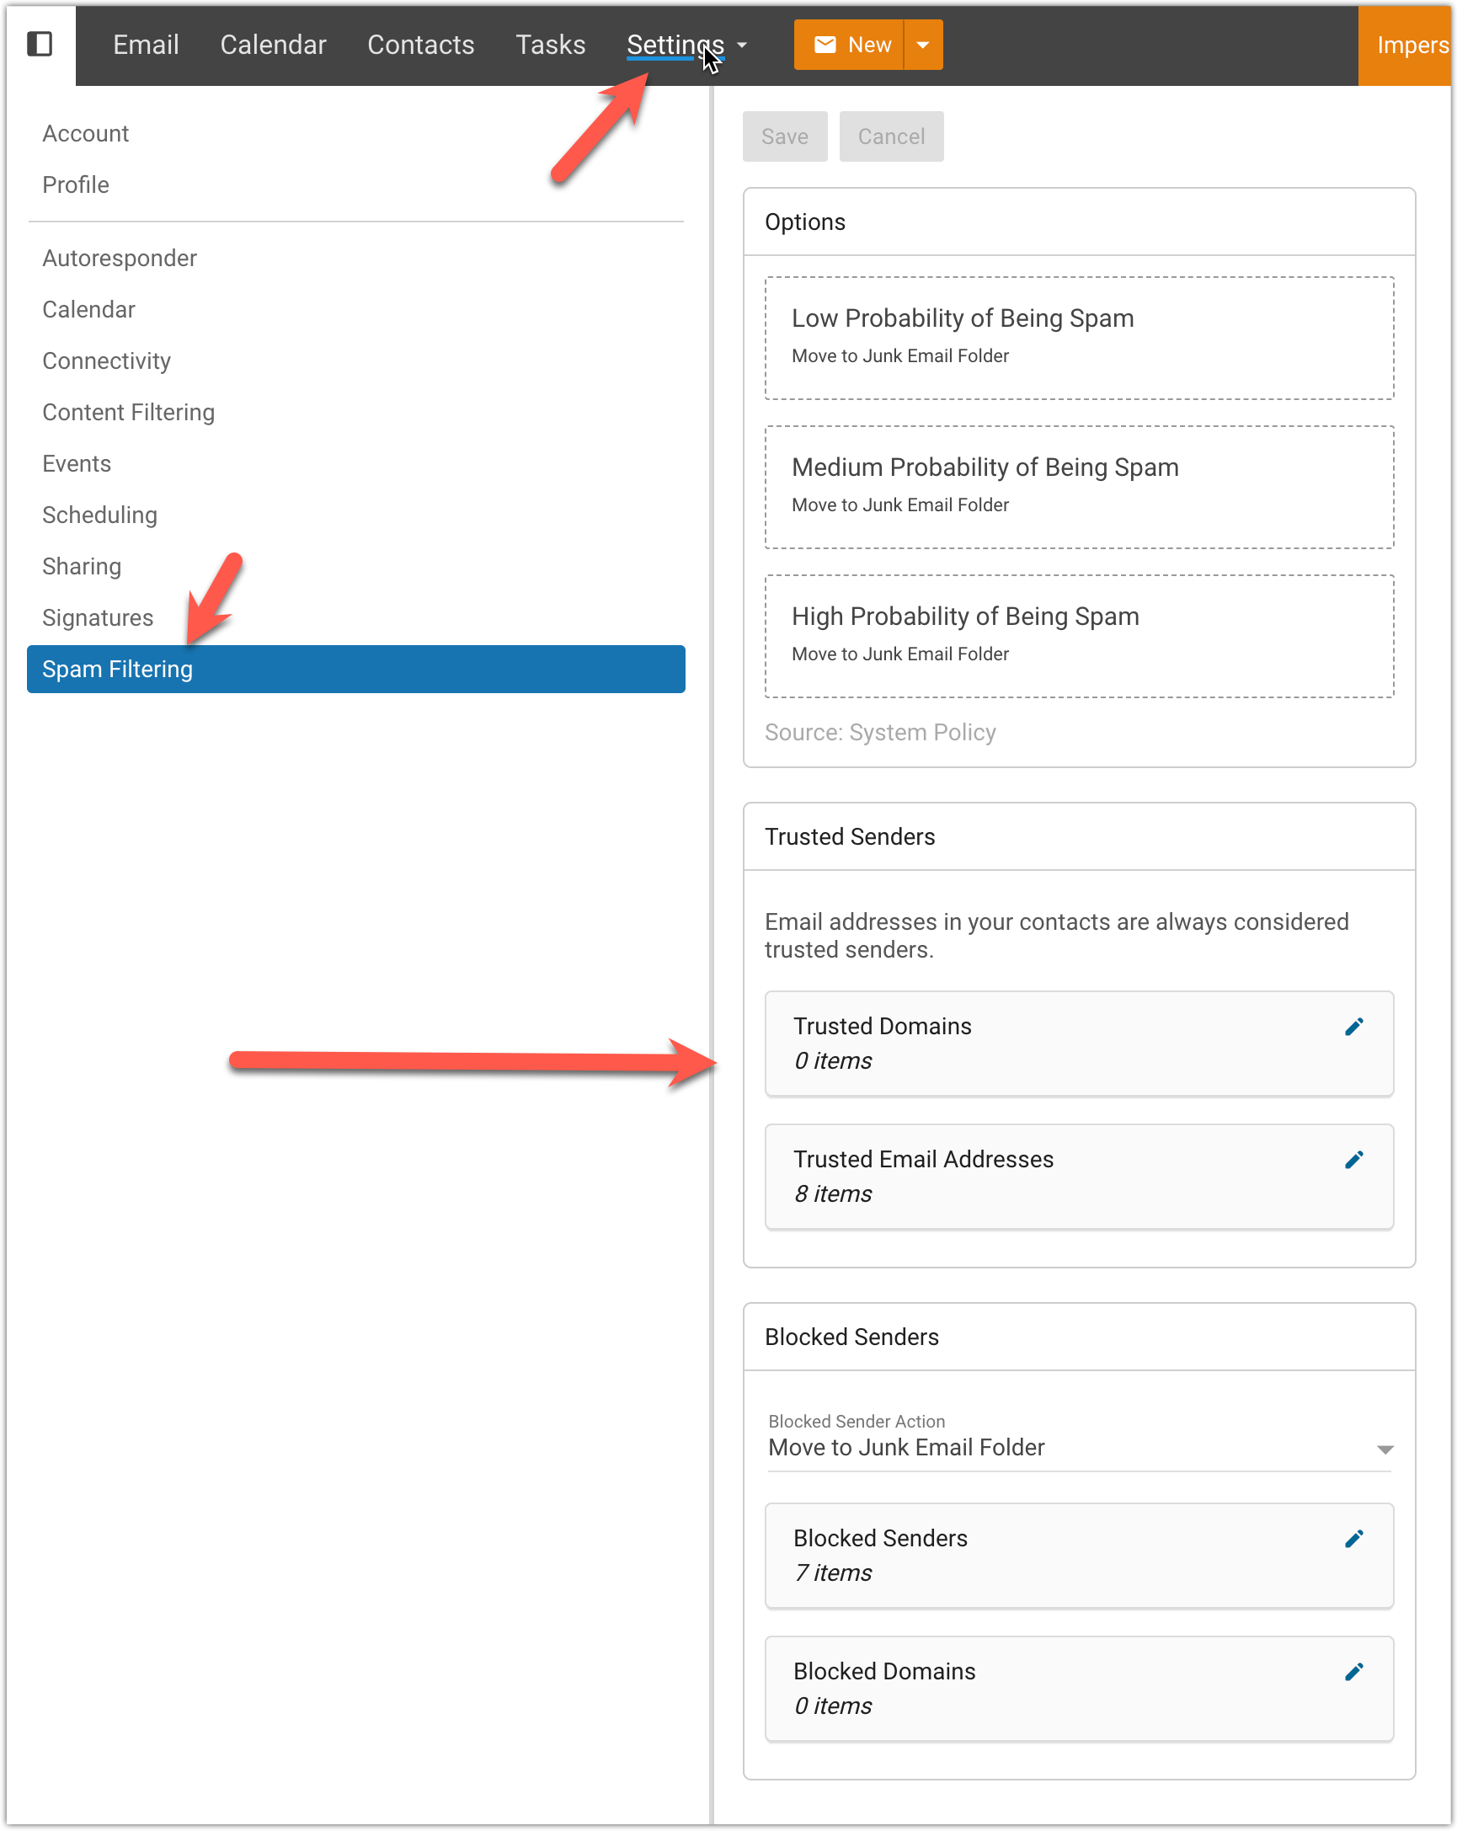Expand the Settings menu chevron

(740, 45)
